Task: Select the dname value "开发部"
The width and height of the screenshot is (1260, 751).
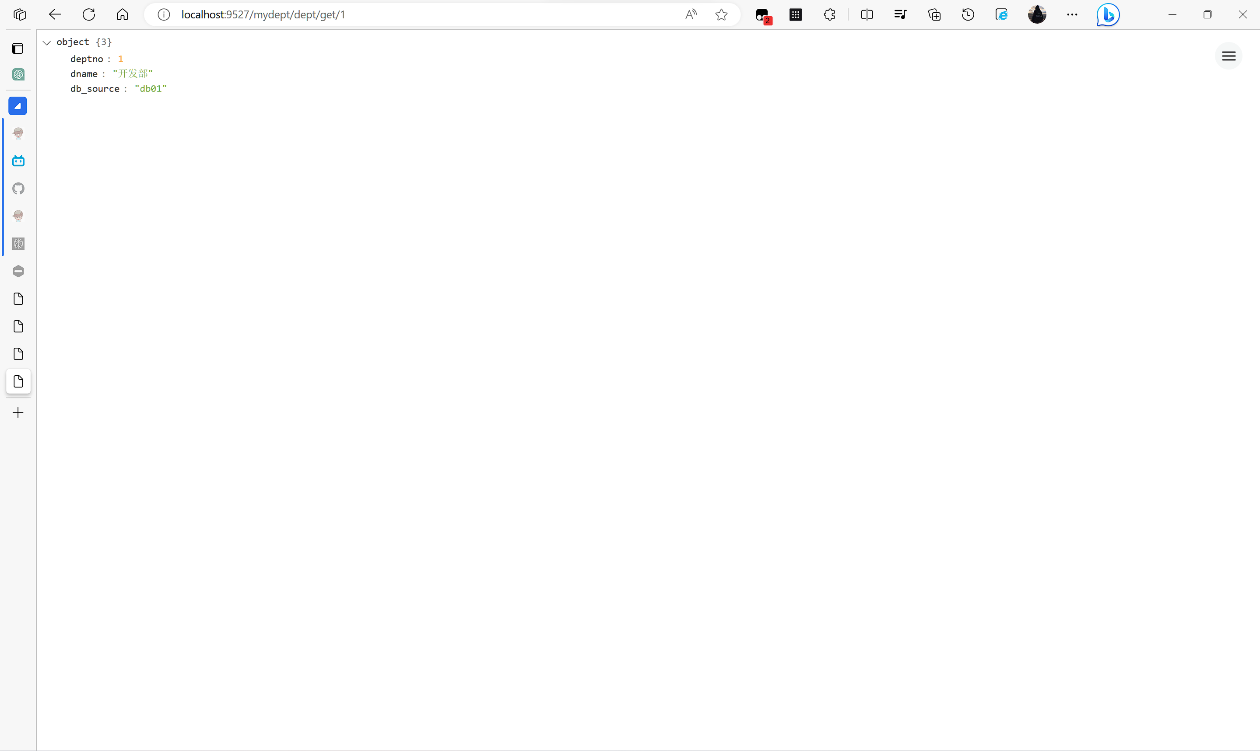Action: click(133, 74)
